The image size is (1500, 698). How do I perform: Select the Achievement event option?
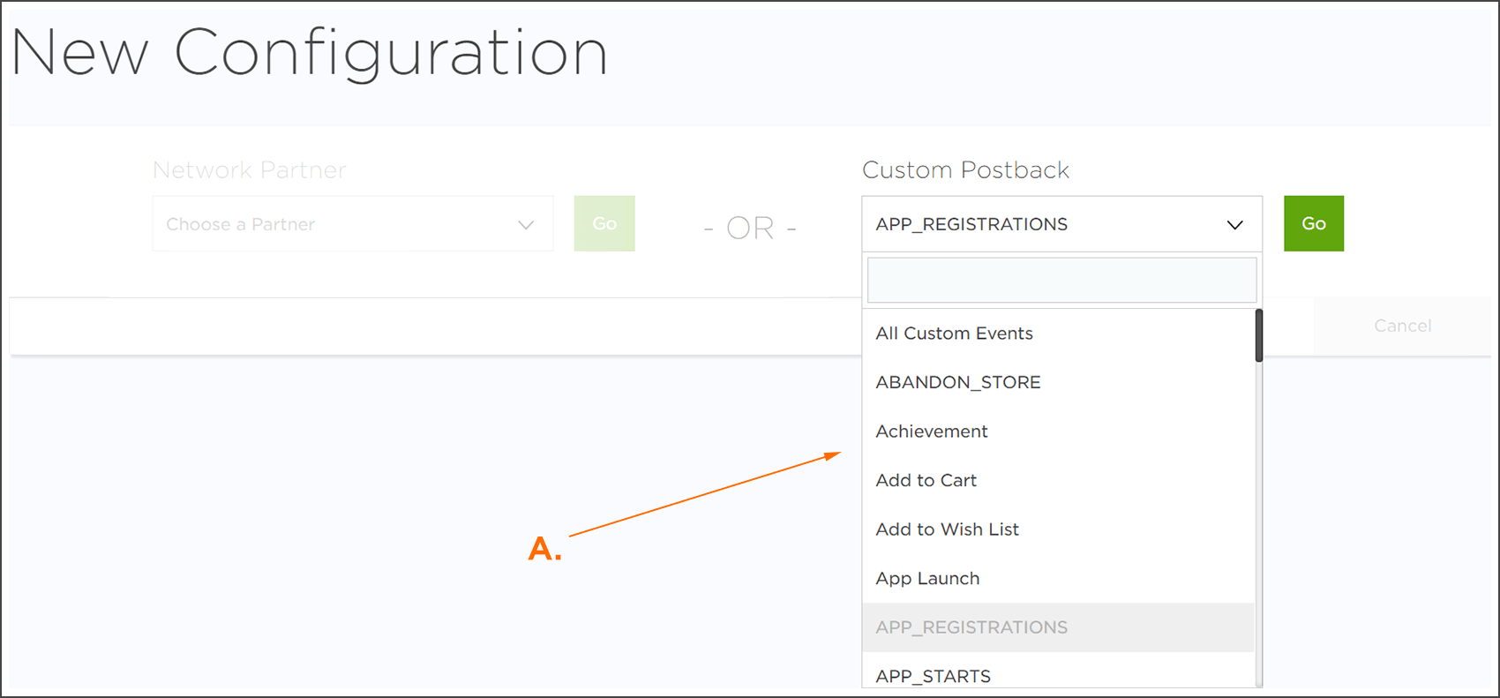click(x=1058, y=432)
